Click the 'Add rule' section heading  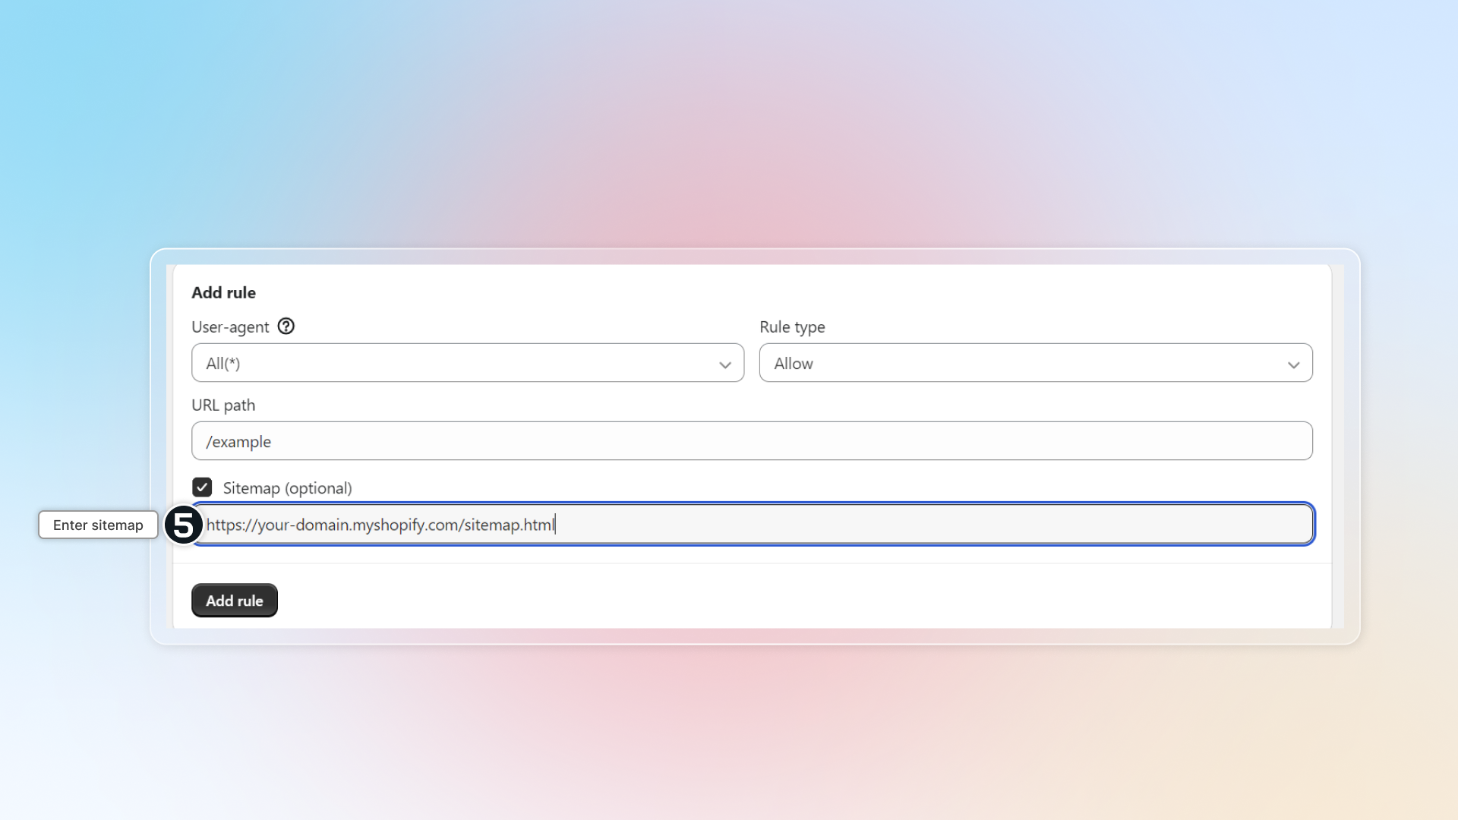click(x=223, y=292)
